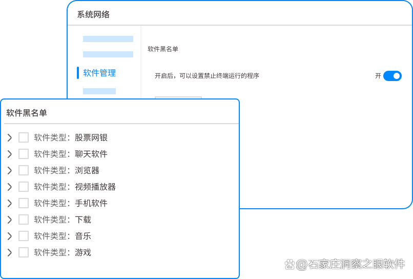This screenshot has height=279, width=413.
Task: Check the 浏览器 software type checkbox
Action: (24, 170)
